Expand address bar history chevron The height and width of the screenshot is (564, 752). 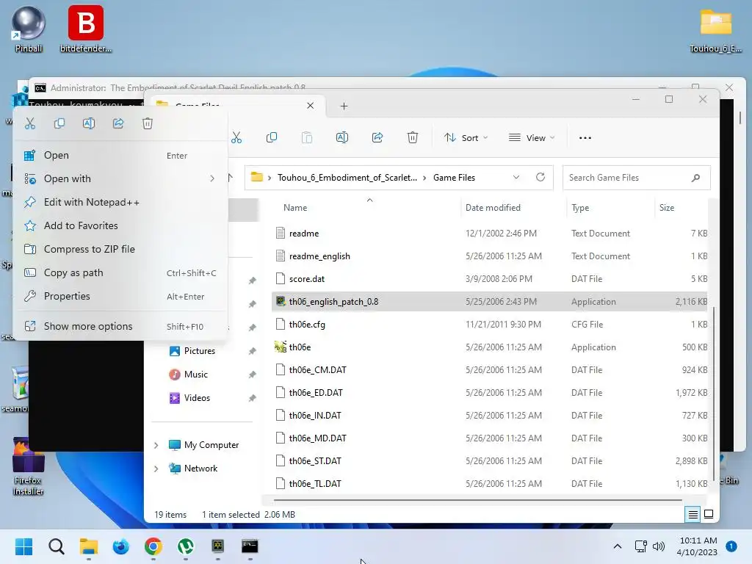(x=516, y=178)
